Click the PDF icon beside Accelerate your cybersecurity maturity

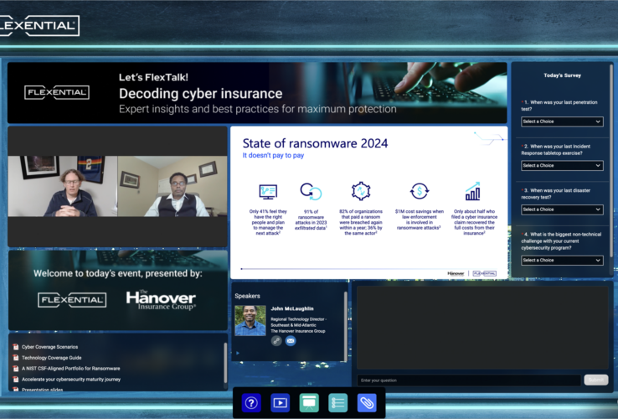(16, 380)
